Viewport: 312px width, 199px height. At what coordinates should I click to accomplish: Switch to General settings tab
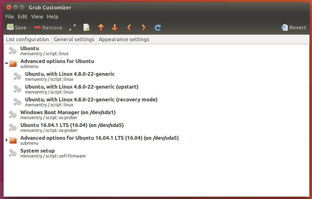click(74, 39)
